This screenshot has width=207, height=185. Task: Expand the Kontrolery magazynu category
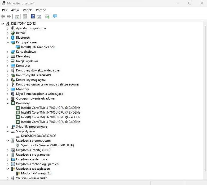[x=8, y=80]
